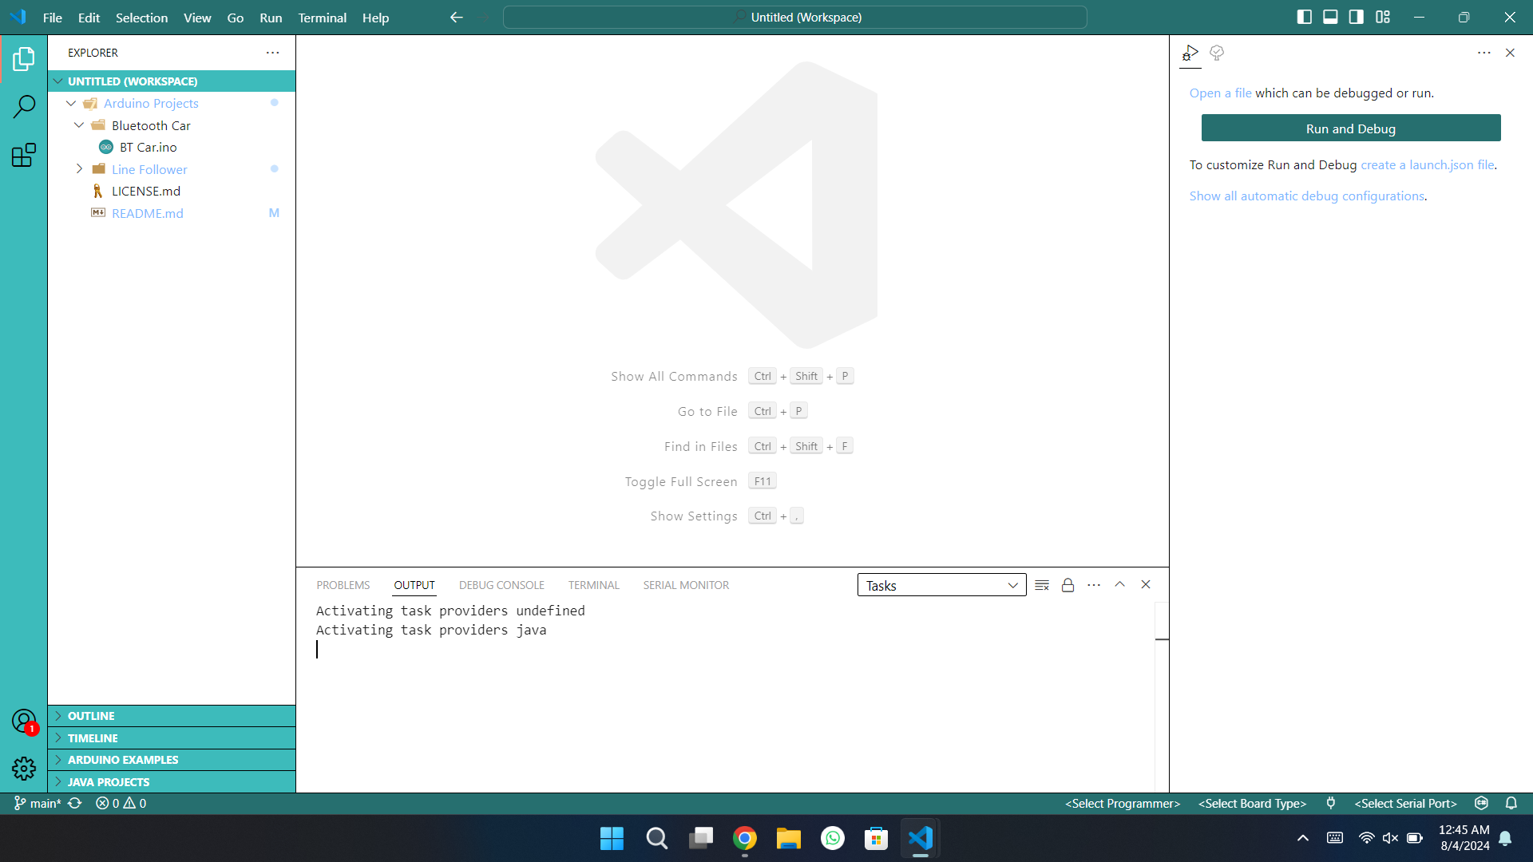Clear output using the clear icon
The height and width of the screenshot is (862, 1533).
1042,585
